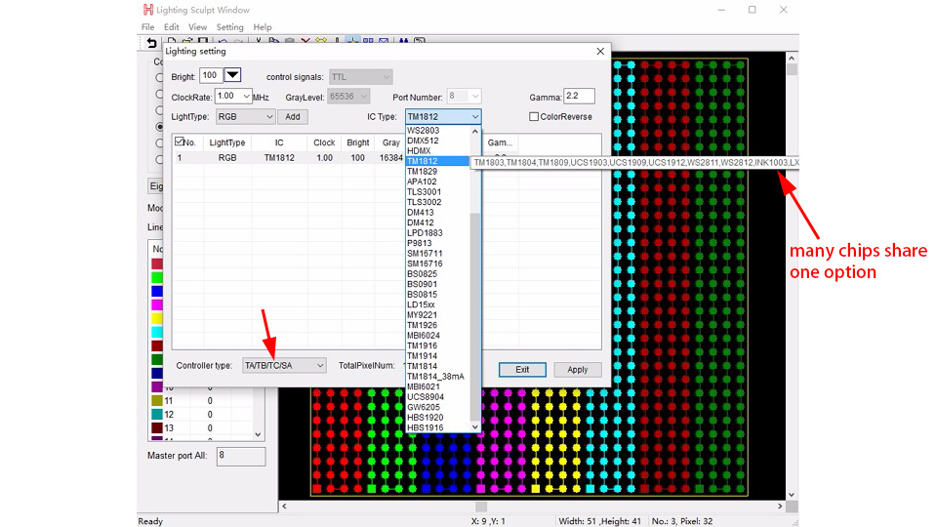Click the canvas scroll-up arrow

coord(792,59)
